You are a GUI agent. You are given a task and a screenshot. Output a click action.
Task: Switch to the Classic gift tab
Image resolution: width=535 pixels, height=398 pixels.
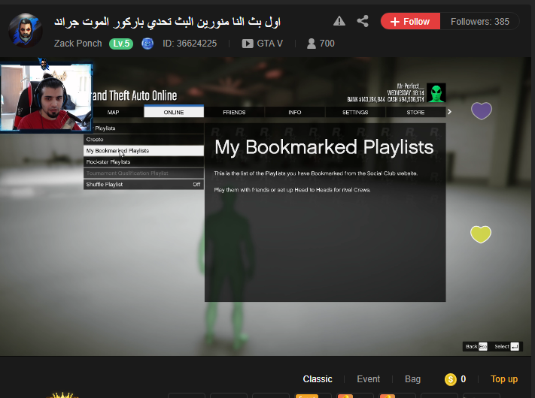(x=318, y=379)
